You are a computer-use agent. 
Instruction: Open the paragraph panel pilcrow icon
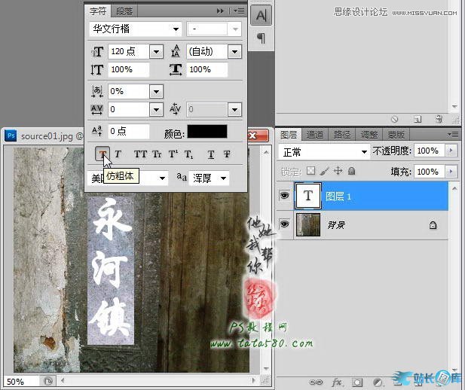click(261, 38)
